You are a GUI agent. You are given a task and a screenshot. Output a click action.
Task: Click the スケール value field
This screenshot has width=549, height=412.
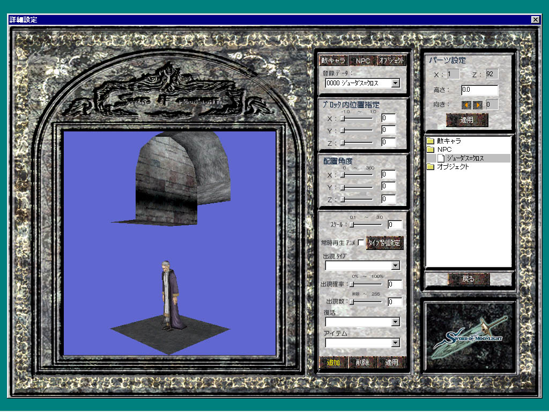click(395, 225)
